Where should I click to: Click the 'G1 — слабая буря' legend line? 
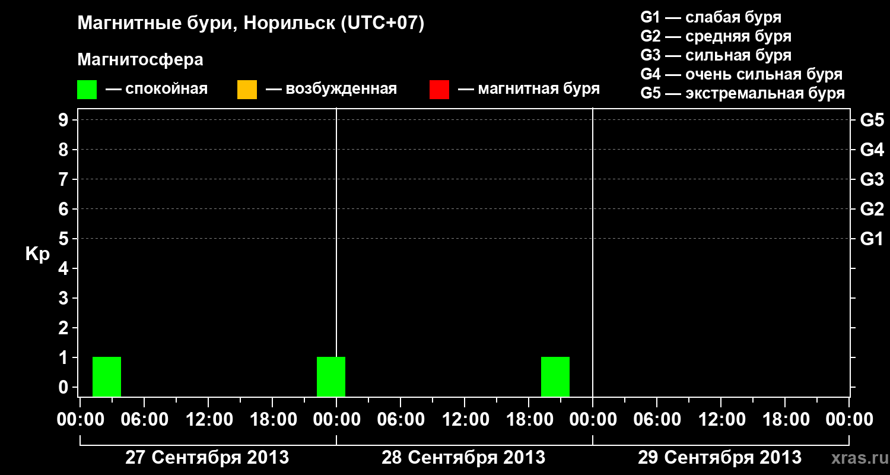point(711,17)
